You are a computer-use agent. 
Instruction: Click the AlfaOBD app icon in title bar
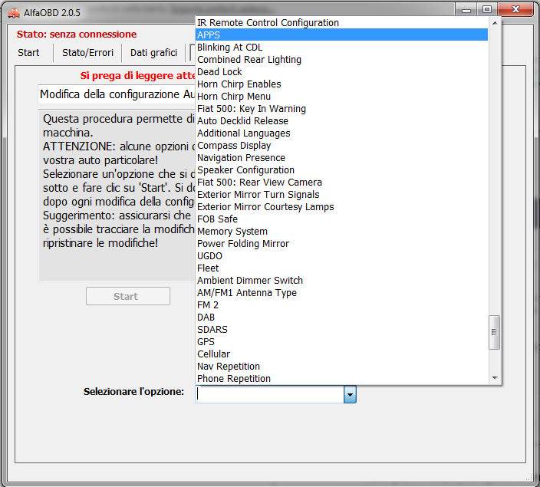point(14,13)
